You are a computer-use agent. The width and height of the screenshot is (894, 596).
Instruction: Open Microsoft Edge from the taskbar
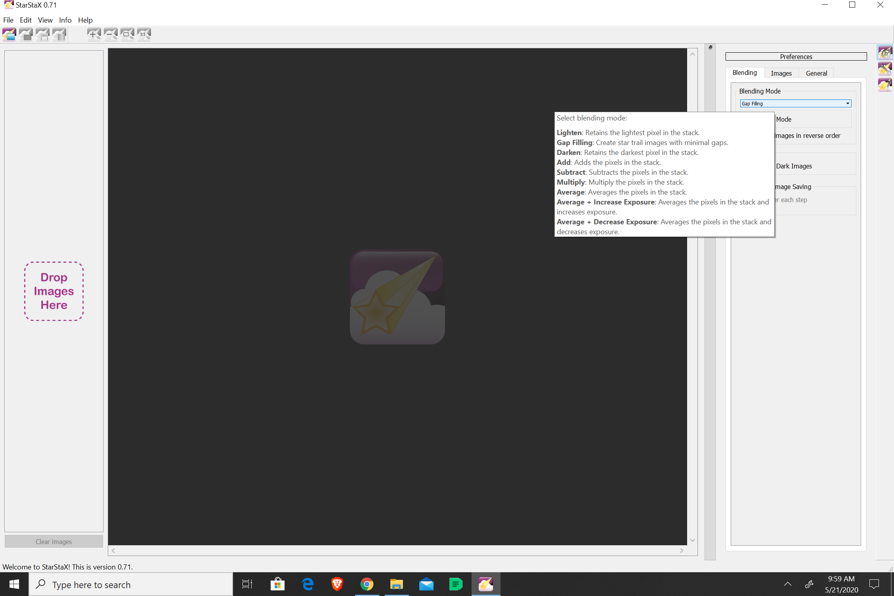[x=308, y=584]
